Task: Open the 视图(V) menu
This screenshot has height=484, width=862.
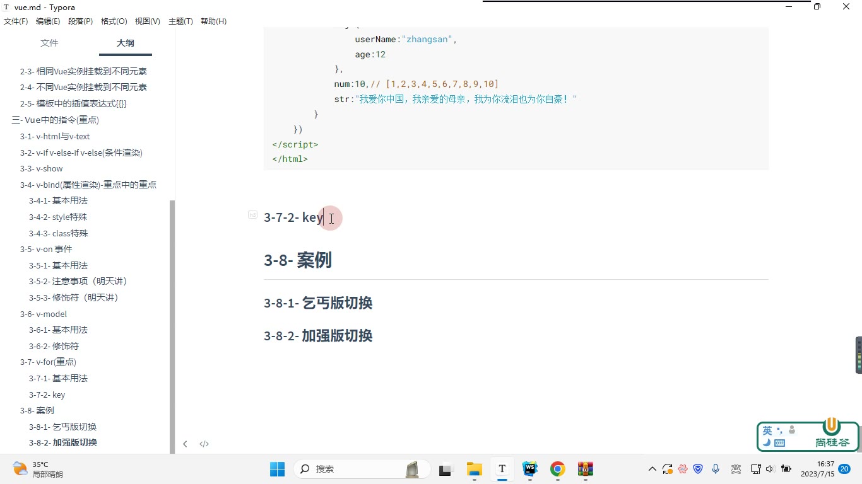Action: (x=147, y=21)
